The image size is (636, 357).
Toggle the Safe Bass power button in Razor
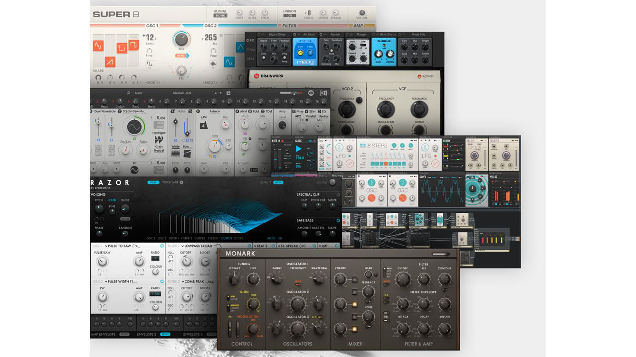(x=338, y=220)
